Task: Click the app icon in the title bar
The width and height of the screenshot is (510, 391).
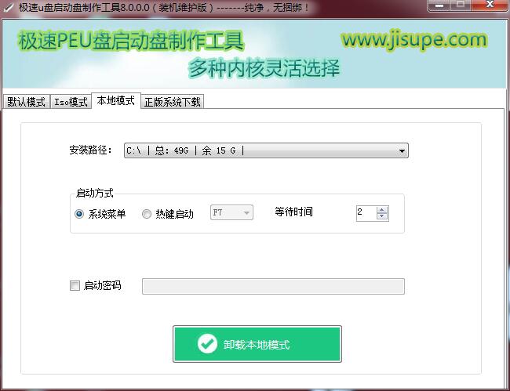Action: coord(8,6)
